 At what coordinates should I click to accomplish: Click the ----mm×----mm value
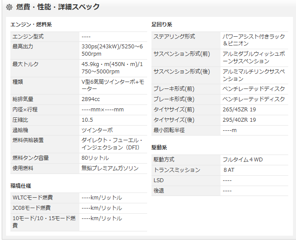pos(103,110)
